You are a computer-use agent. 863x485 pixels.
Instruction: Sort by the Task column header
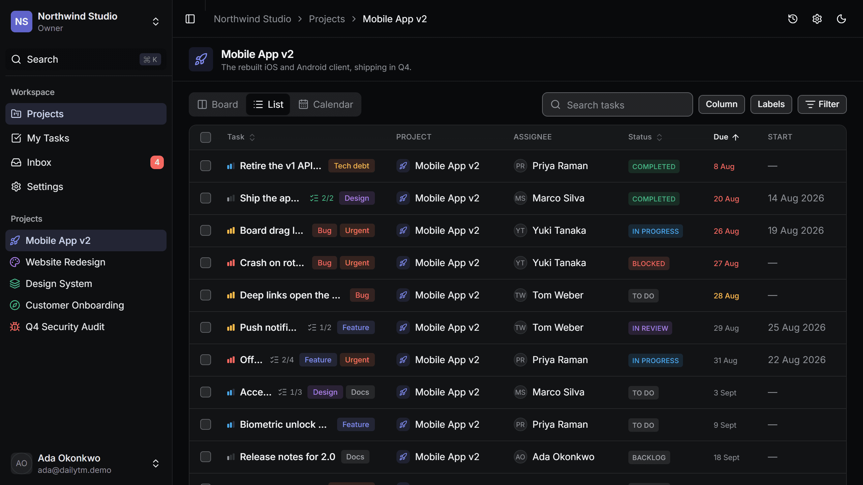point(241,137)
